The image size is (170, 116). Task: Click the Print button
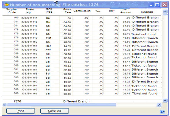point(20,111)
